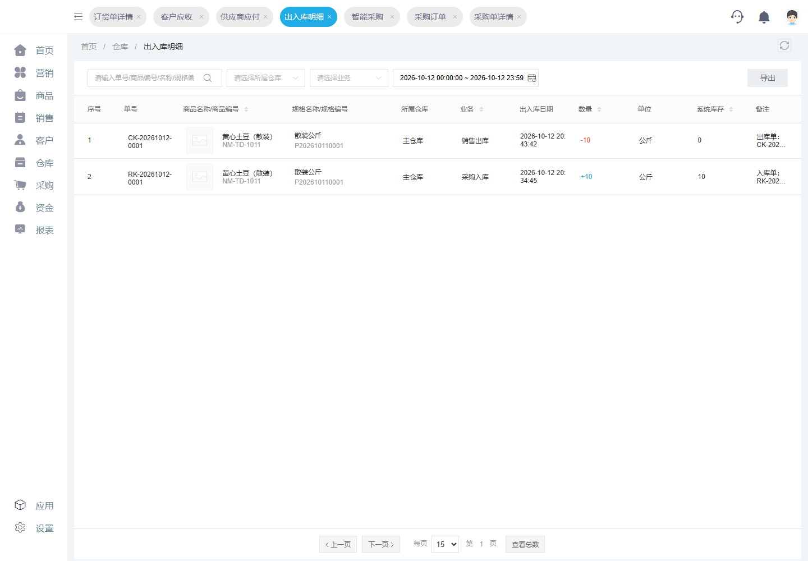Open the user avatar menu
The image size is (808, 561).
pyautogui.click(x=792, y=17)
